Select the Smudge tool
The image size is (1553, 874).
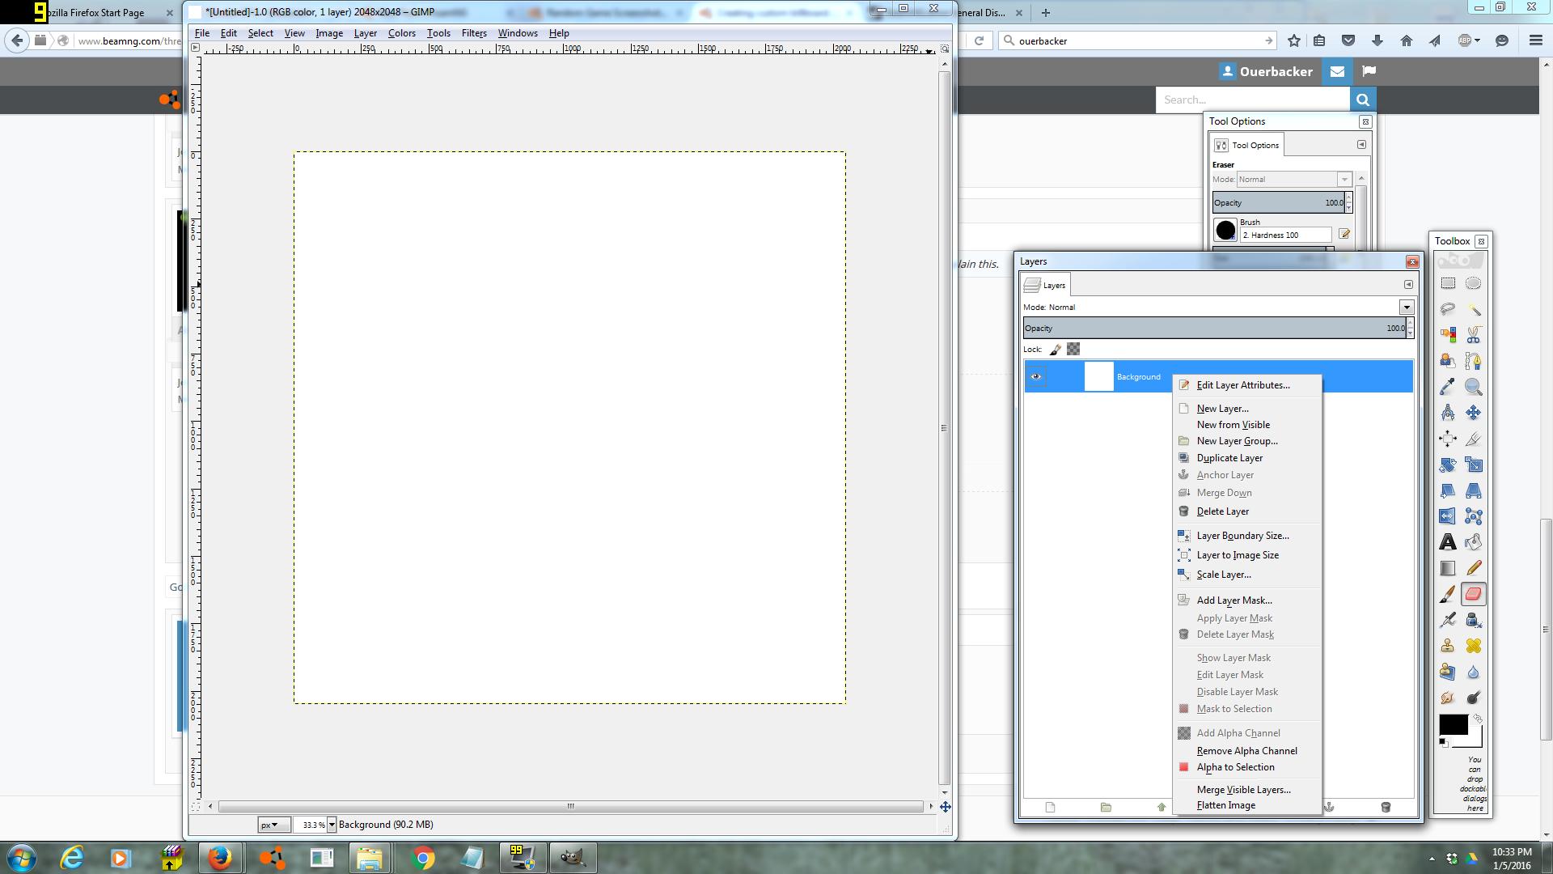(1448, 698)
